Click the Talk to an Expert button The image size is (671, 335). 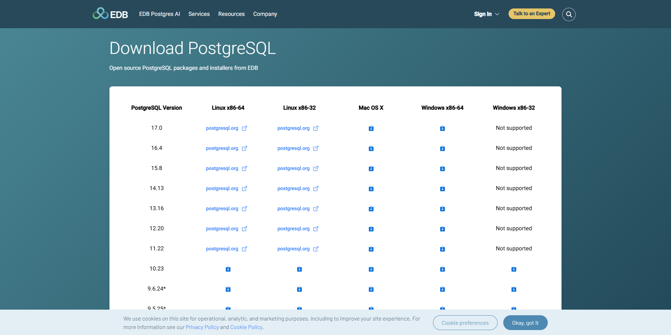(532, 14)
